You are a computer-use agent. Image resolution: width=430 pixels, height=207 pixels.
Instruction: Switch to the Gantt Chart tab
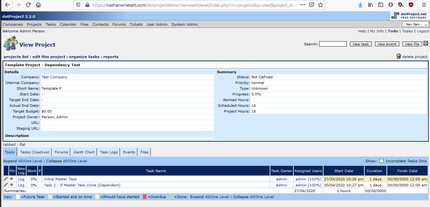click(84, 152)
